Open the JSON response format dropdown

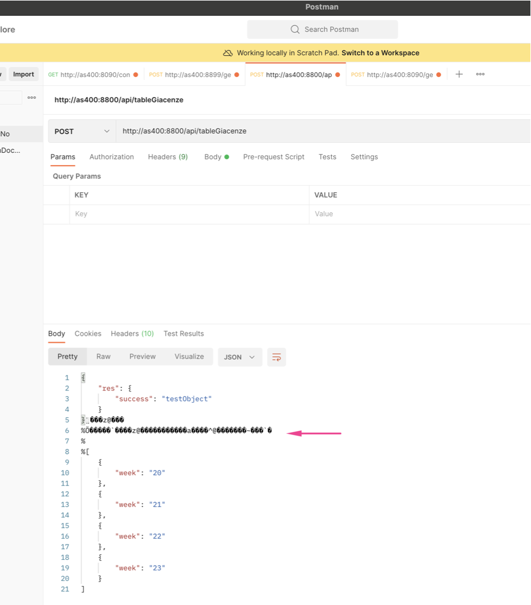pyautogui.click(x=240, y=357)
